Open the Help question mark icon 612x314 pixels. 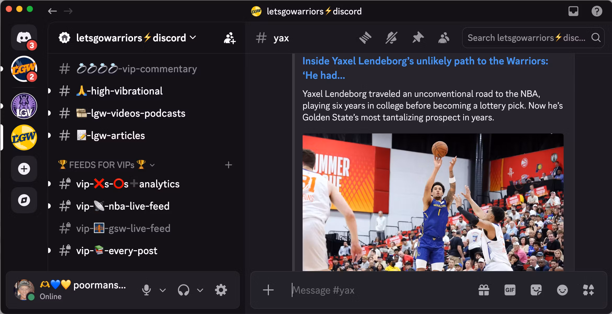(x=597, y=11)
